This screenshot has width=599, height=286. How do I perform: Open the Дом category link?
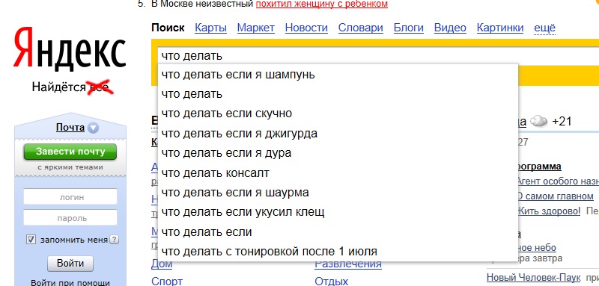(x=162, y=264)
